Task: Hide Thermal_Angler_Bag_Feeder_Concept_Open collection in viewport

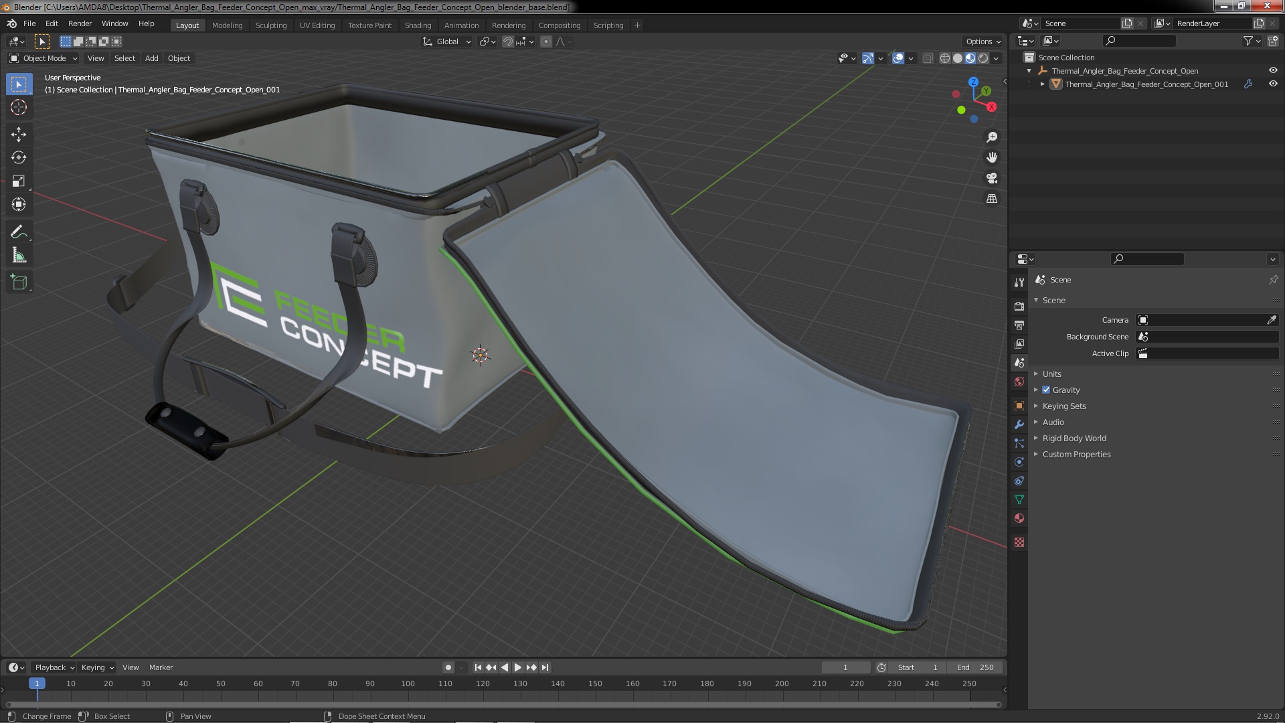Action: click(1273, 70)
